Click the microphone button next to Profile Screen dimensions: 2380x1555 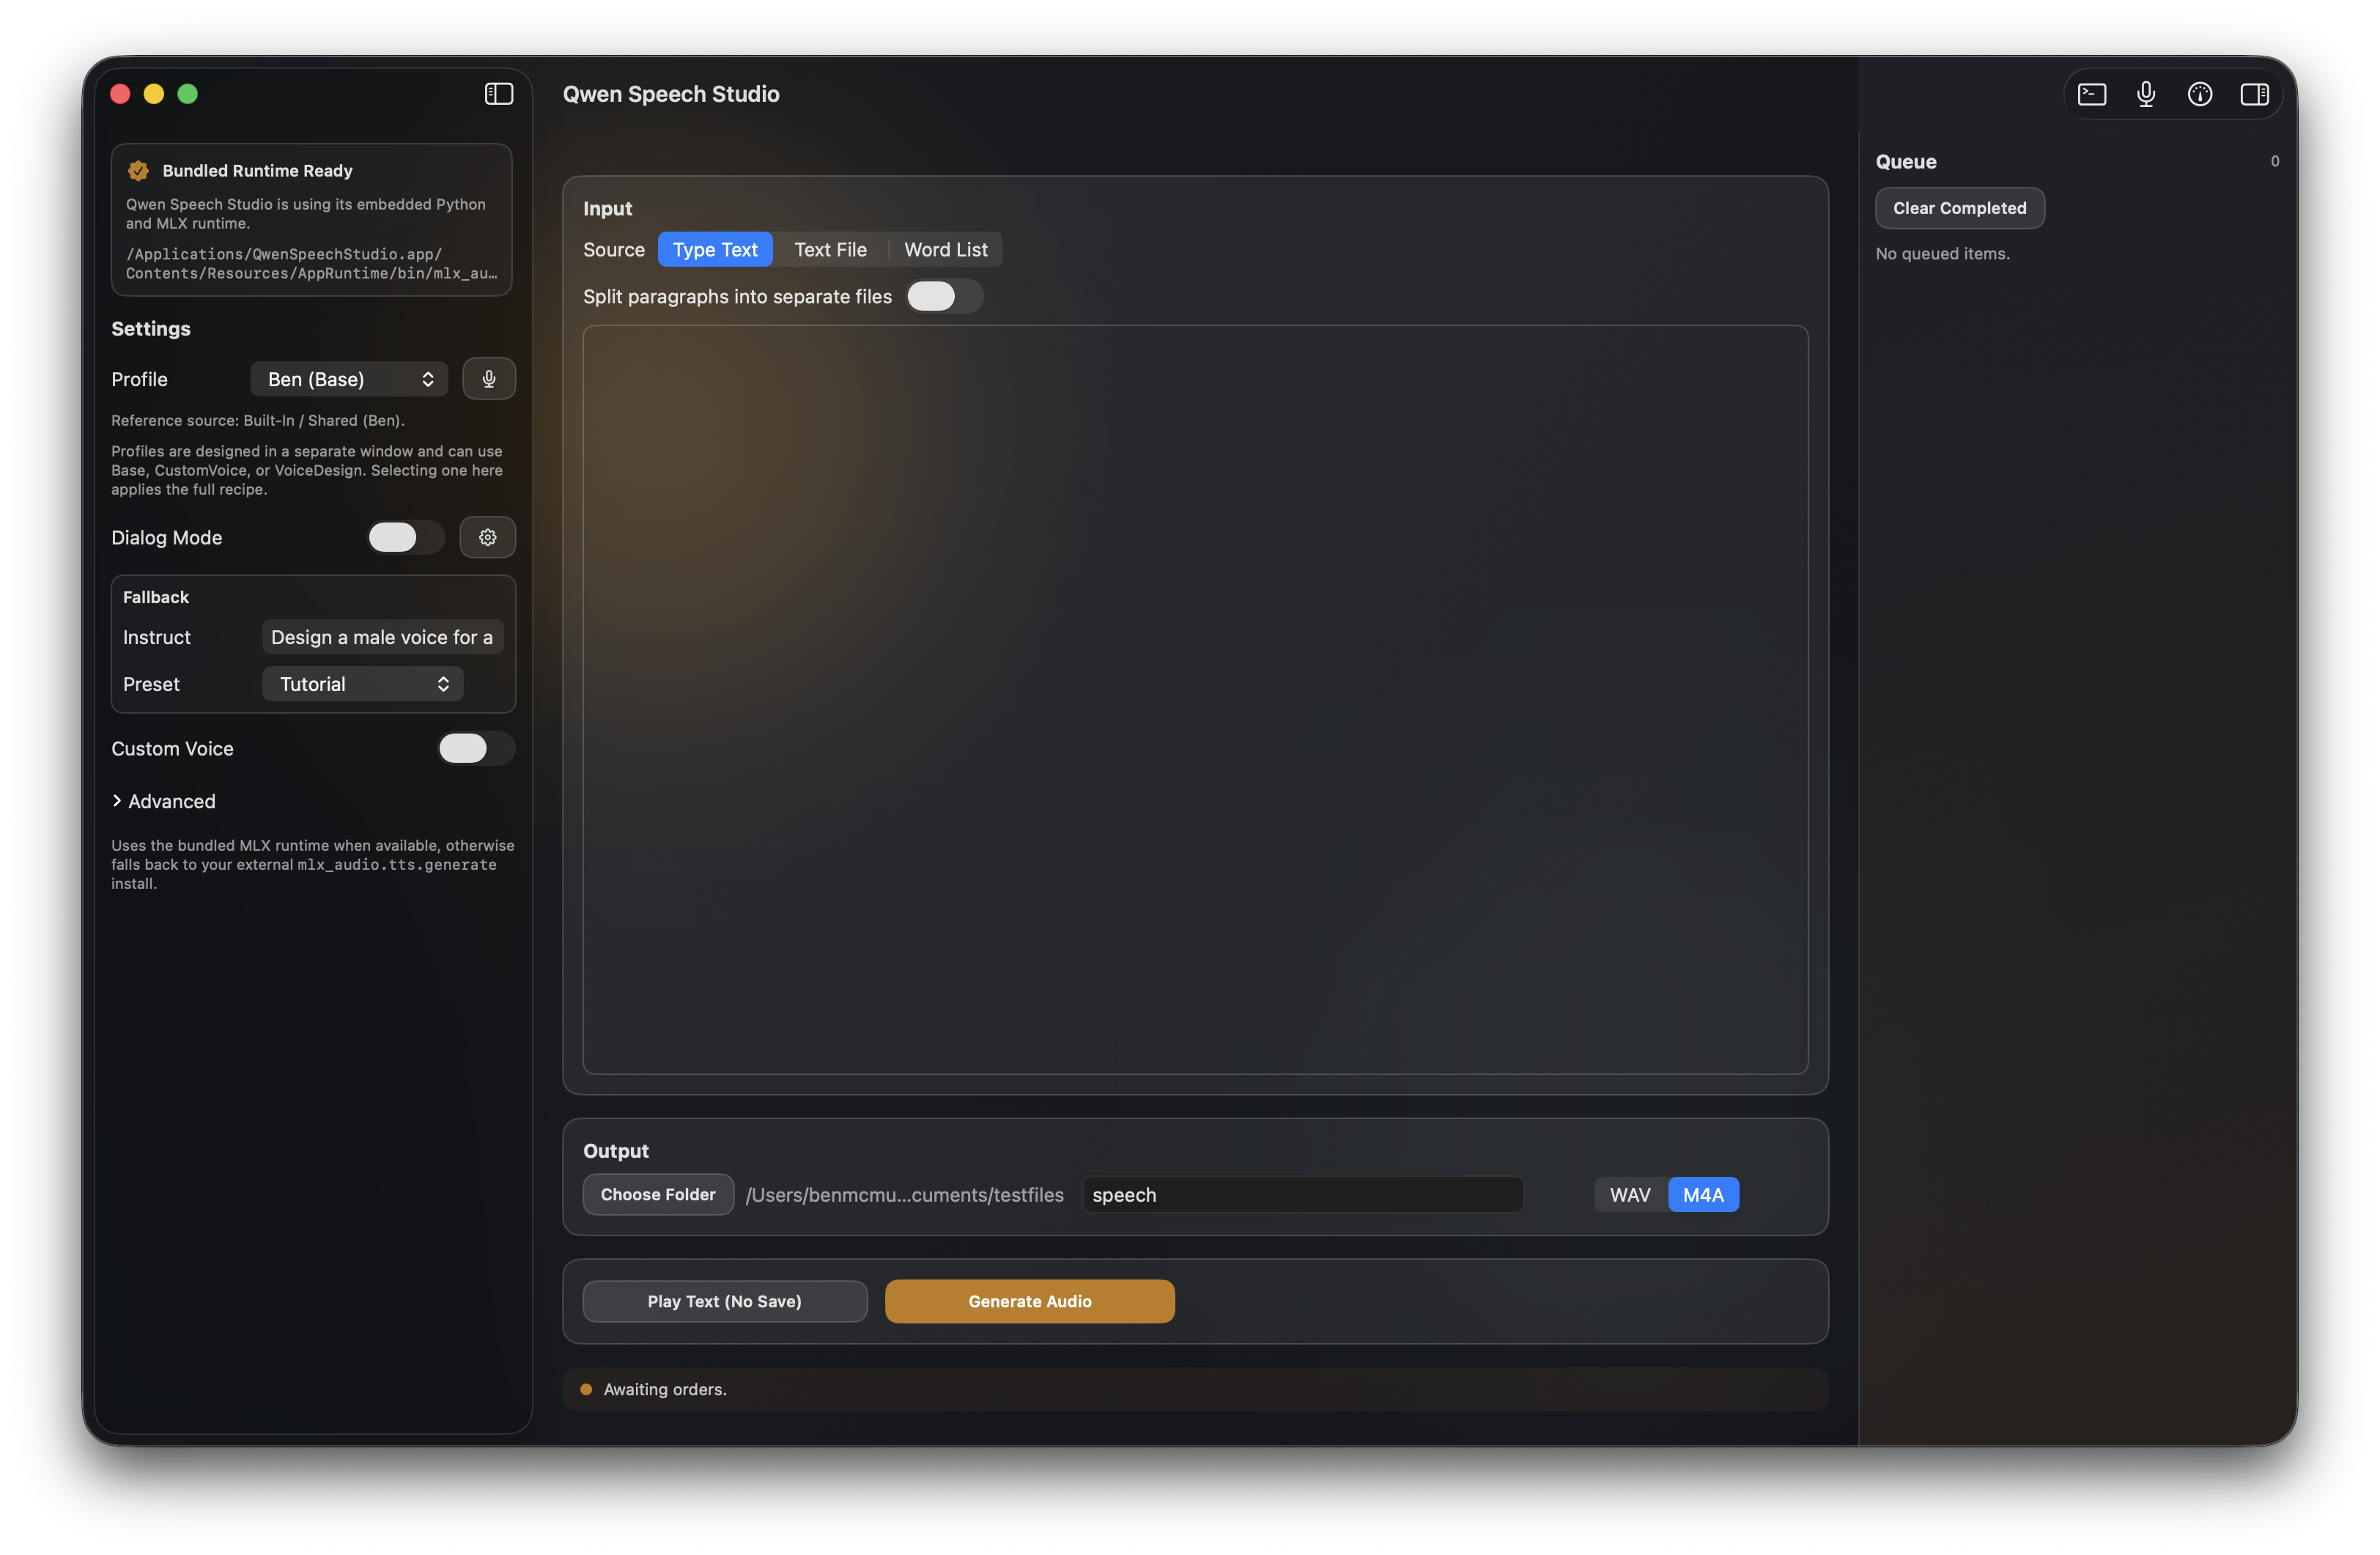pyautogui.click(x=489, y=379)
